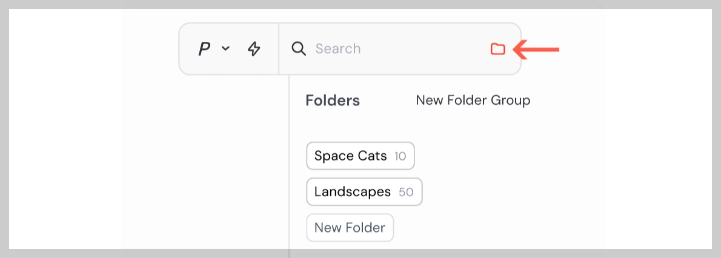Viewport: 721px width, 258px height.
Task: Click the vertical line left of Folders panel
Action: pyautogui.click(x=290, y=164)
